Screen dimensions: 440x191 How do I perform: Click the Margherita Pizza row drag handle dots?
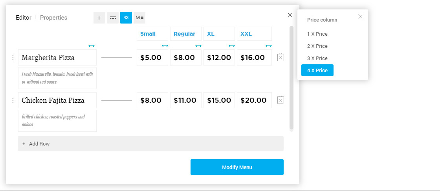pos(13,58)
